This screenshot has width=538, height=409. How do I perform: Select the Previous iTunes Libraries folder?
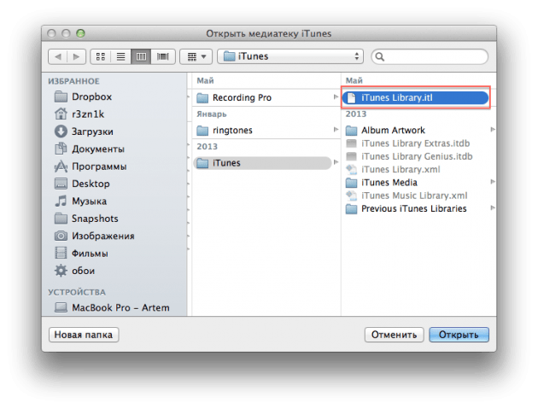coord(416,208)
